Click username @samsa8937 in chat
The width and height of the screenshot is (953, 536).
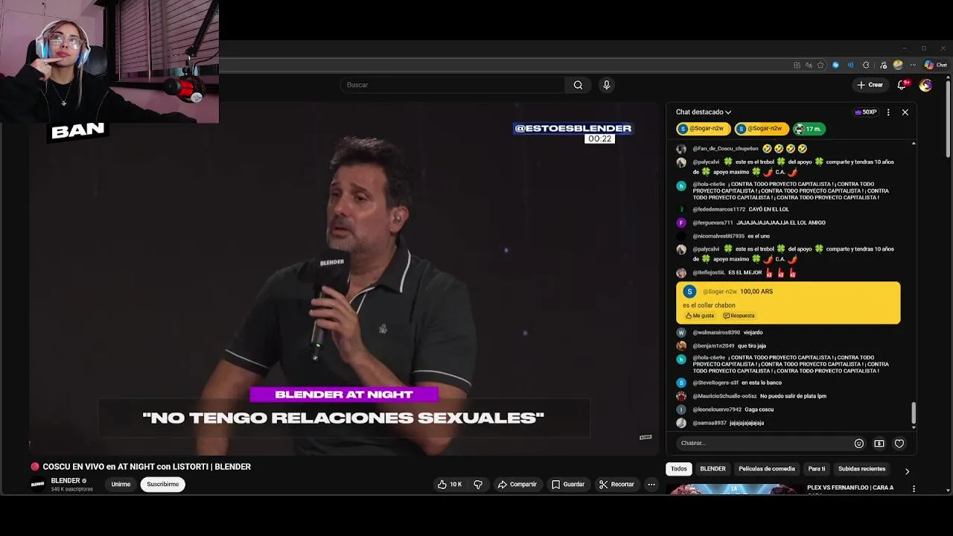point(710,423)
